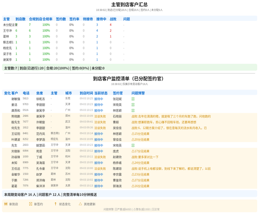Screen dimensions: 259x221
Task: Click phone tail 1550
Action: [x=25, y=174]
